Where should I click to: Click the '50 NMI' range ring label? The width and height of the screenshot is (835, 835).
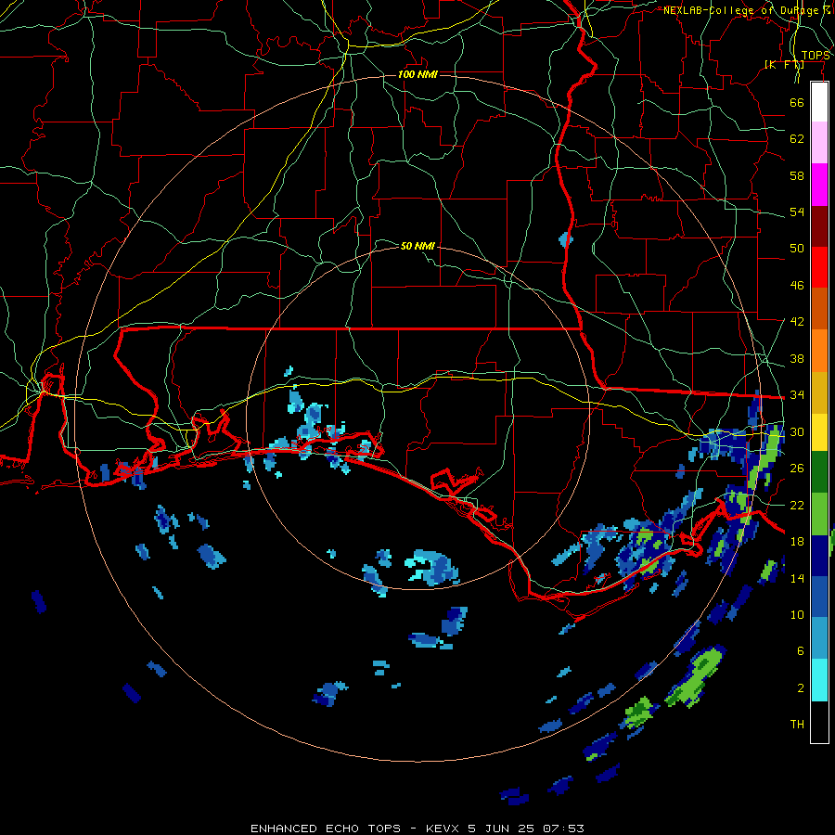tap(417, 246)
